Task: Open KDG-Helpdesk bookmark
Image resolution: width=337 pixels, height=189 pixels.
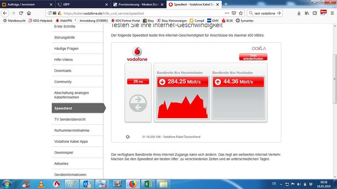Action: pyautogui.click(x=40, y=21)
